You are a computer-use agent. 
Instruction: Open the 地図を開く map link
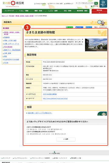(x=40, y=113)
